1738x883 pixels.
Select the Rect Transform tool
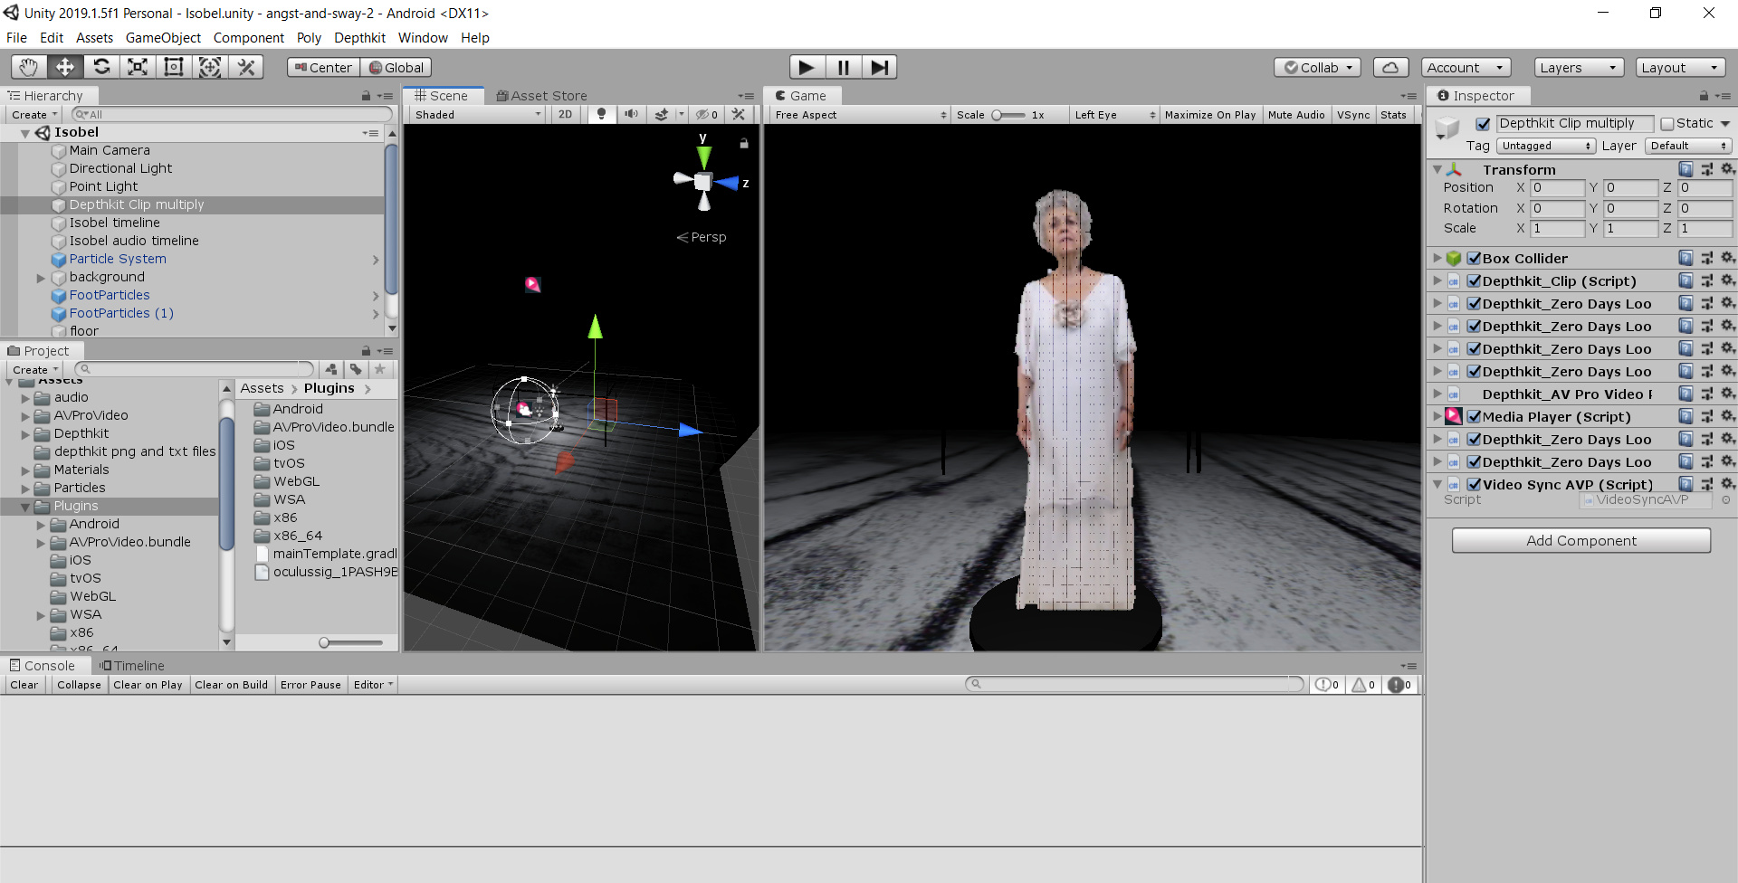pos(174,67)
